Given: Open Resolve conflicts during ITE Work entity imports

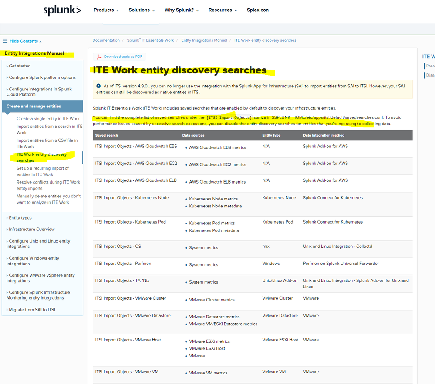Looking at the screenshot, I should coord(48,185).
